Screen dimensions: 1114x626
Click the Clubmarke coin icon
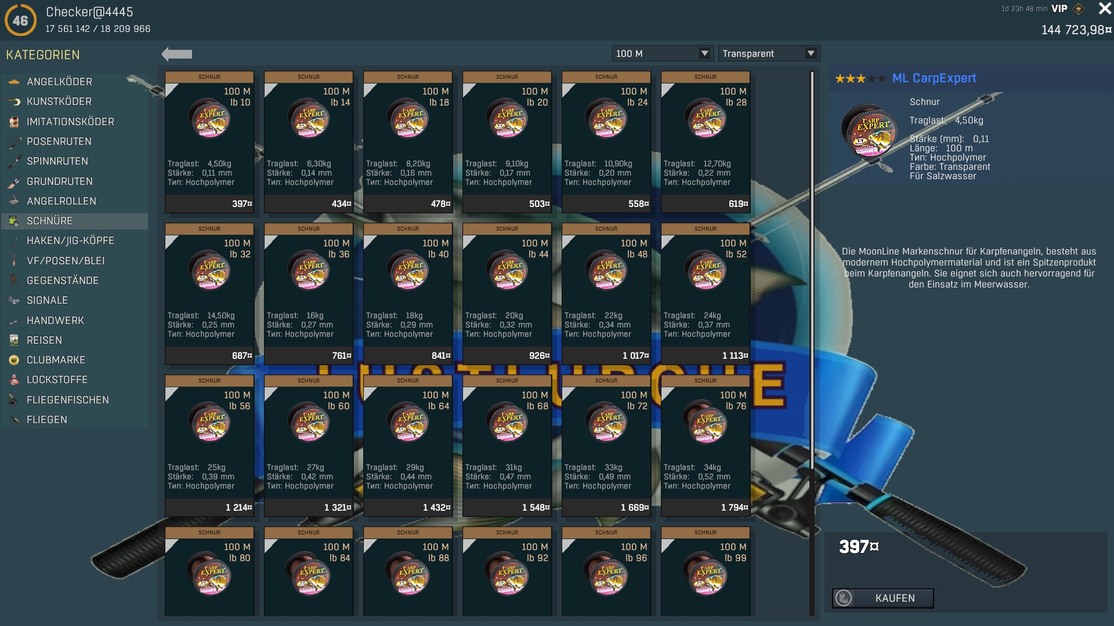[14, 360]
